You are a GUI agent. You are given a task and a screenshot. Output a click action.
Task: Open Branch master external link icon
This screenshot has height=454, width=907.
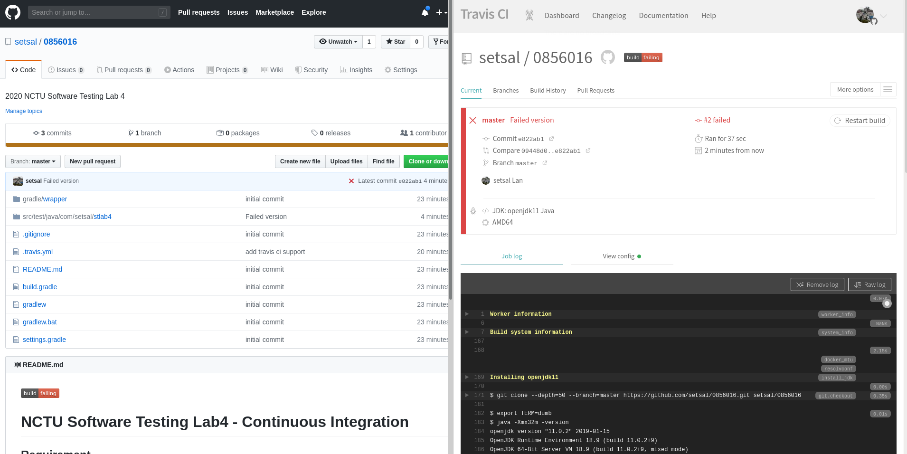point(545,163)
